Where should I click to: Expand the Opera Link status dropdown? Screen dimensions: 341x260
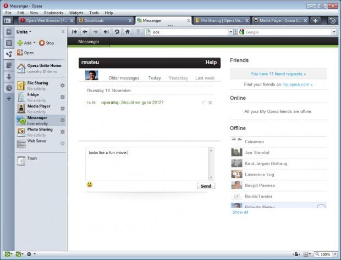coord(12,254)
